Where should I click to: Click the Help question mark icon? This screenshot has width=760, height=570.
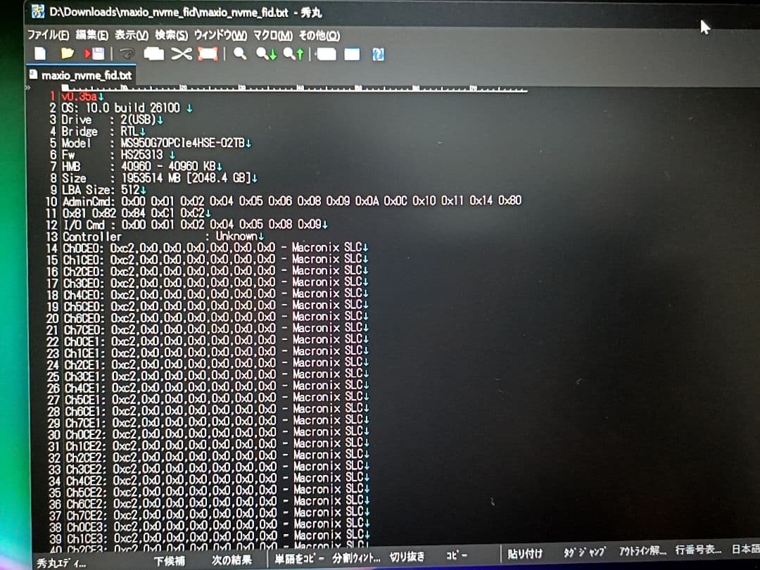(x=378, y=54)
